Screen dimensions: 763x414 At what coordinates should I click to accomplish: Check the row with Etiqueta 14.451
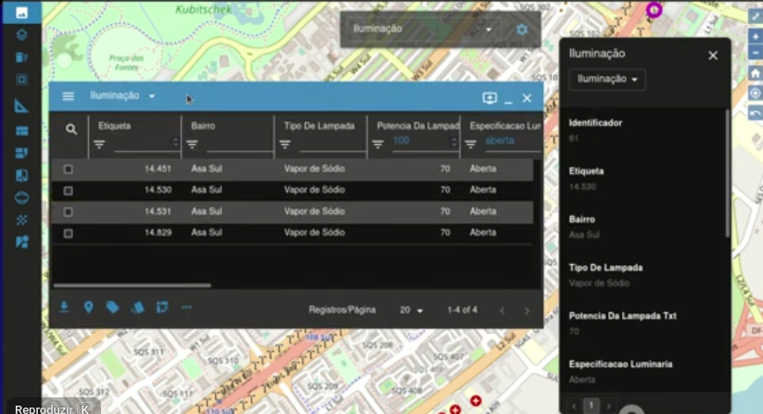pyautogui.click(x=68, y=169)
